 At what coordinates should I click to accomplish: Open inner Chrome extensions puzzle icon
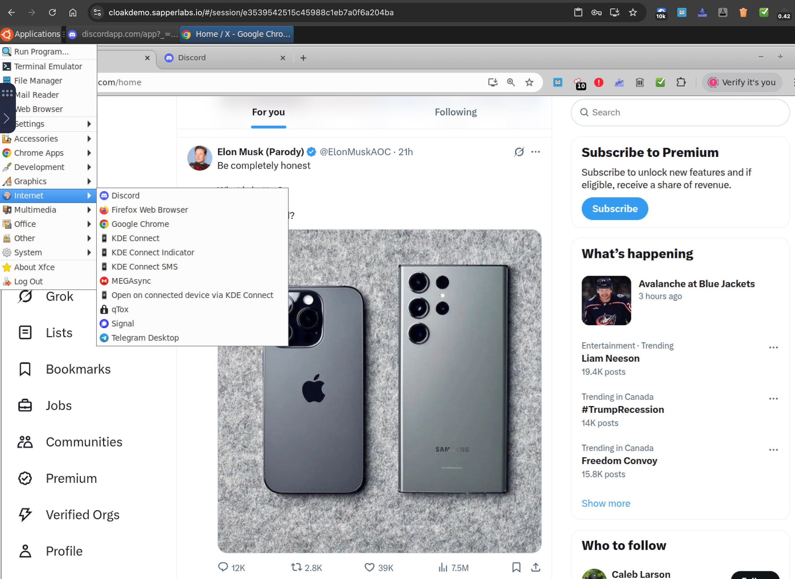(x=681, y=83)
